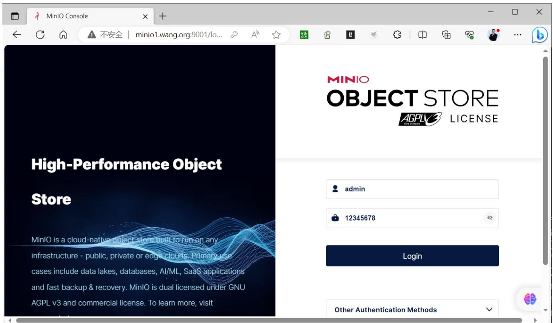Image resolution: width=553 pixels, height=323 pixels.
Task: Click the scroll-down arrow of the vertical scrollbar
Action: click(x=546, y=311)
